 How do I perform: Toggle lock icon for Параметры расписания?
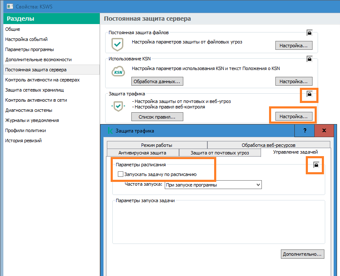[316, 165]
